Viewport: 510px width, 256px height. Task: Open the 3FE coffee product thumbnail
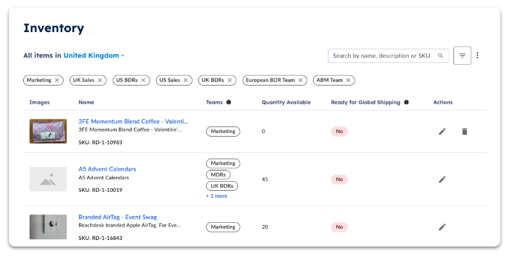tap(48, 131)
